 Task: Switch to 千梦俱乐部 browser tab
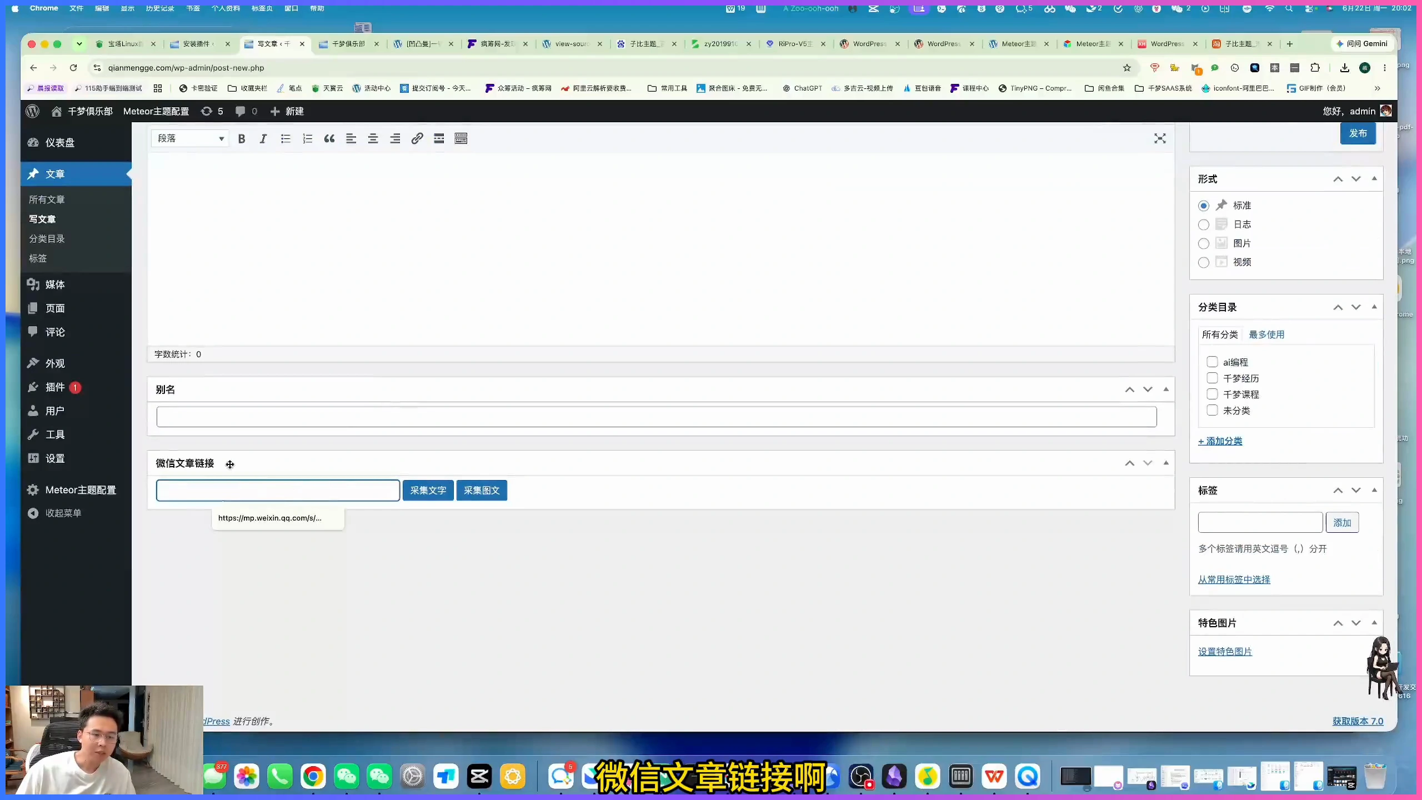349,44
